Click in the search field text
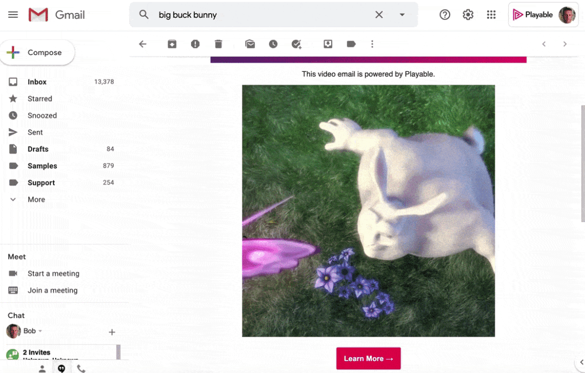The image size is (585, 373). [188, 15]
